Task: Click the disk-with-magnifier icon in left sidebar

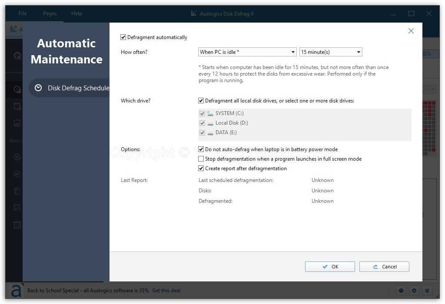Action: [17, 174]
